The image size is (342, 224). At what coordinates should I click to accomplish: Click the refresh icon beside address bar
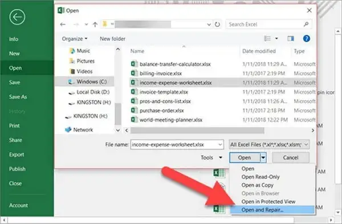tap(217, 25)
